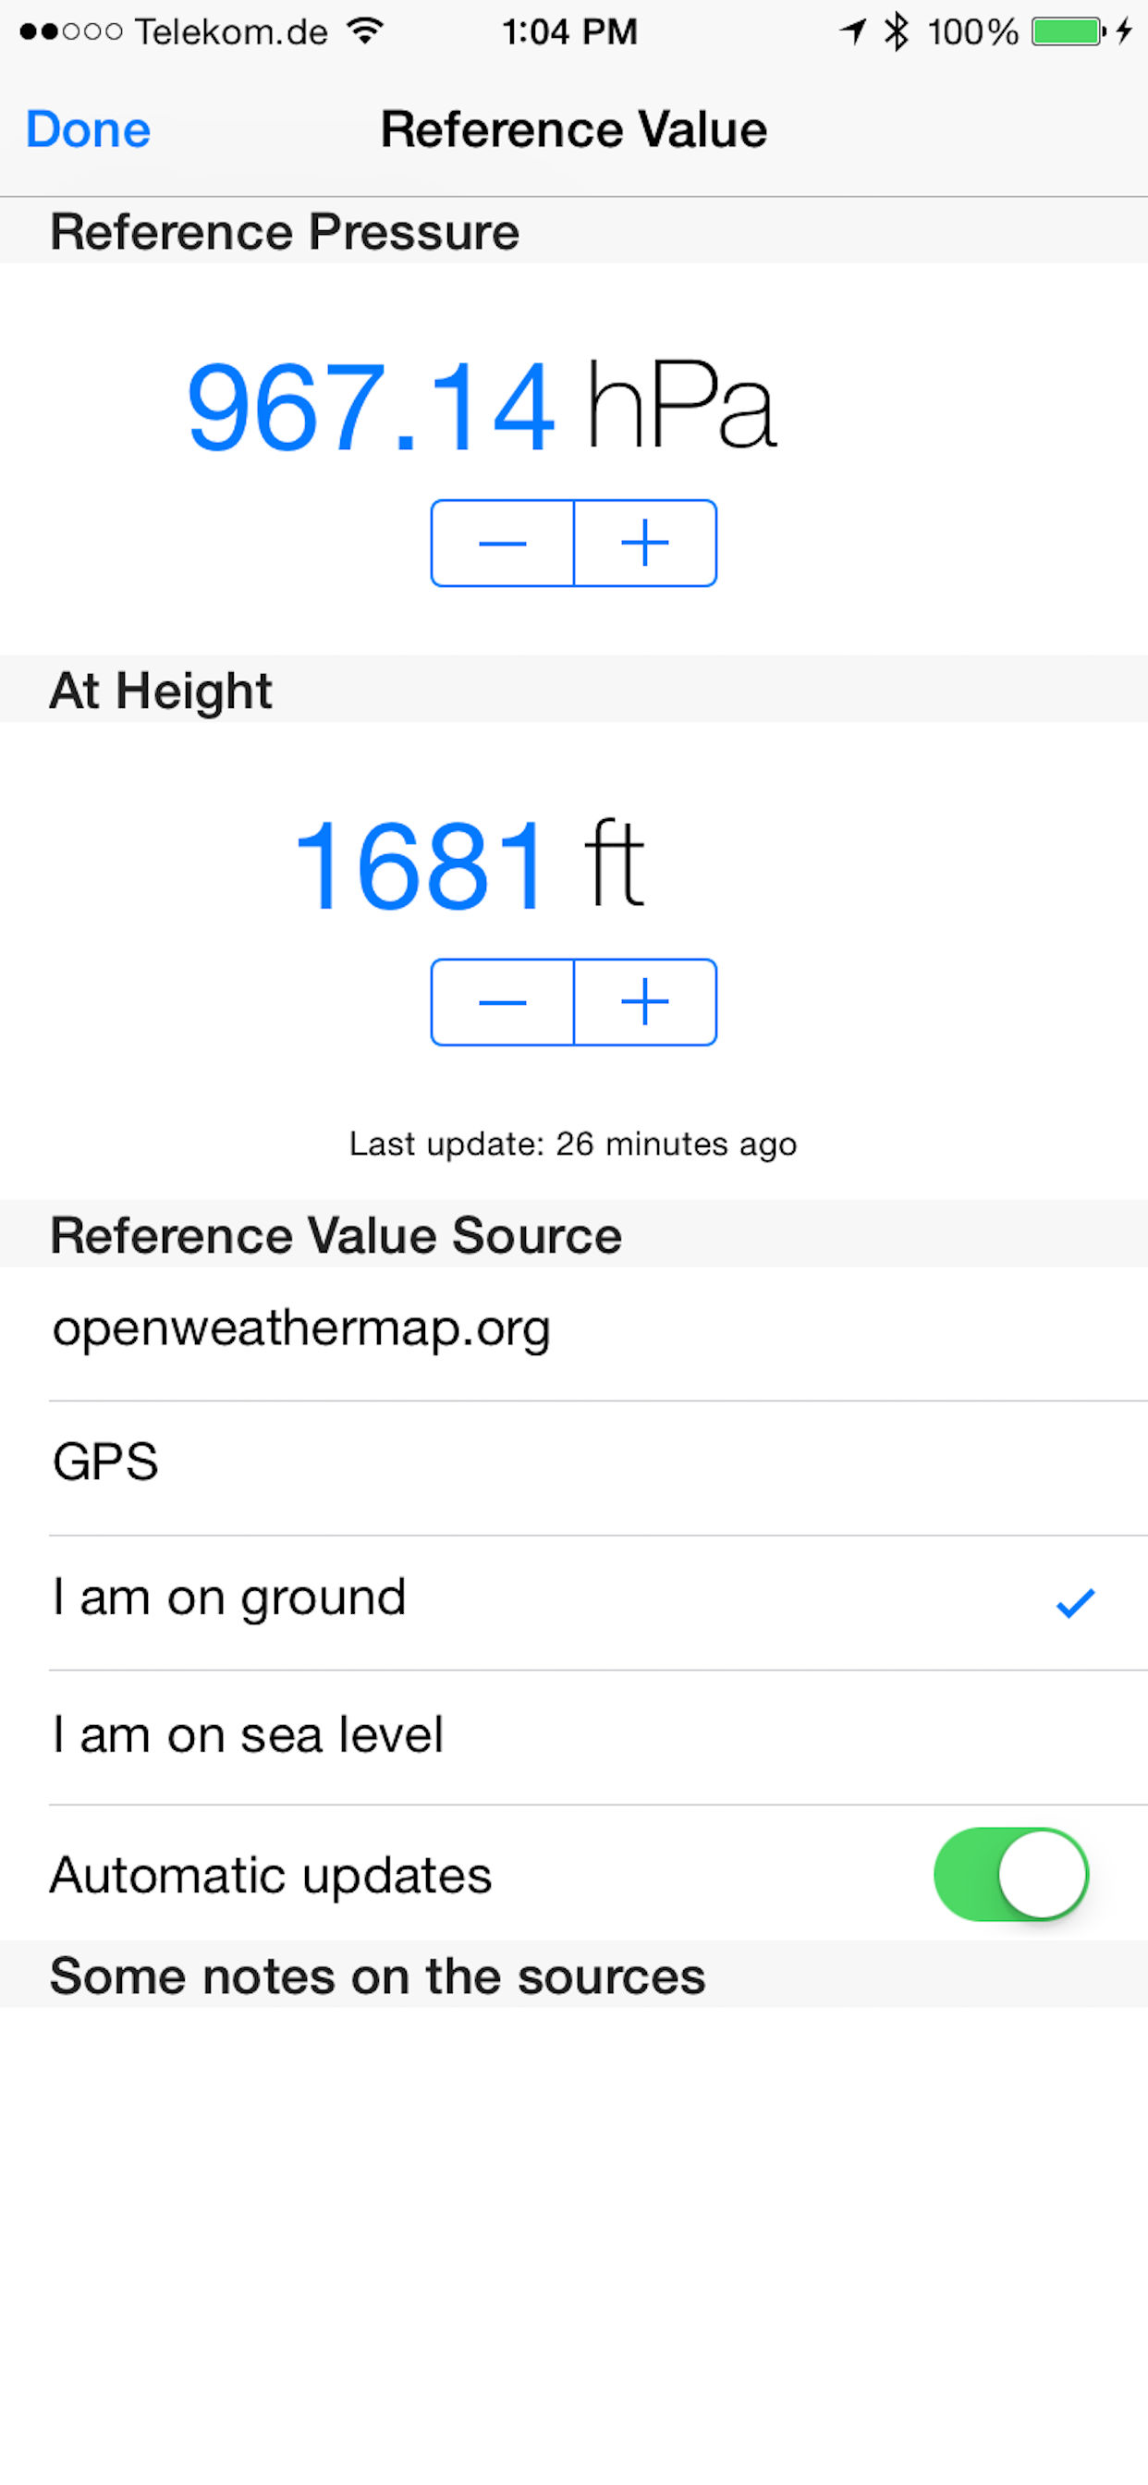The height and width of the screenshot is (2485, 1148).
Task: Select openweathermap.org as reference source
Action: (574, 1332)
